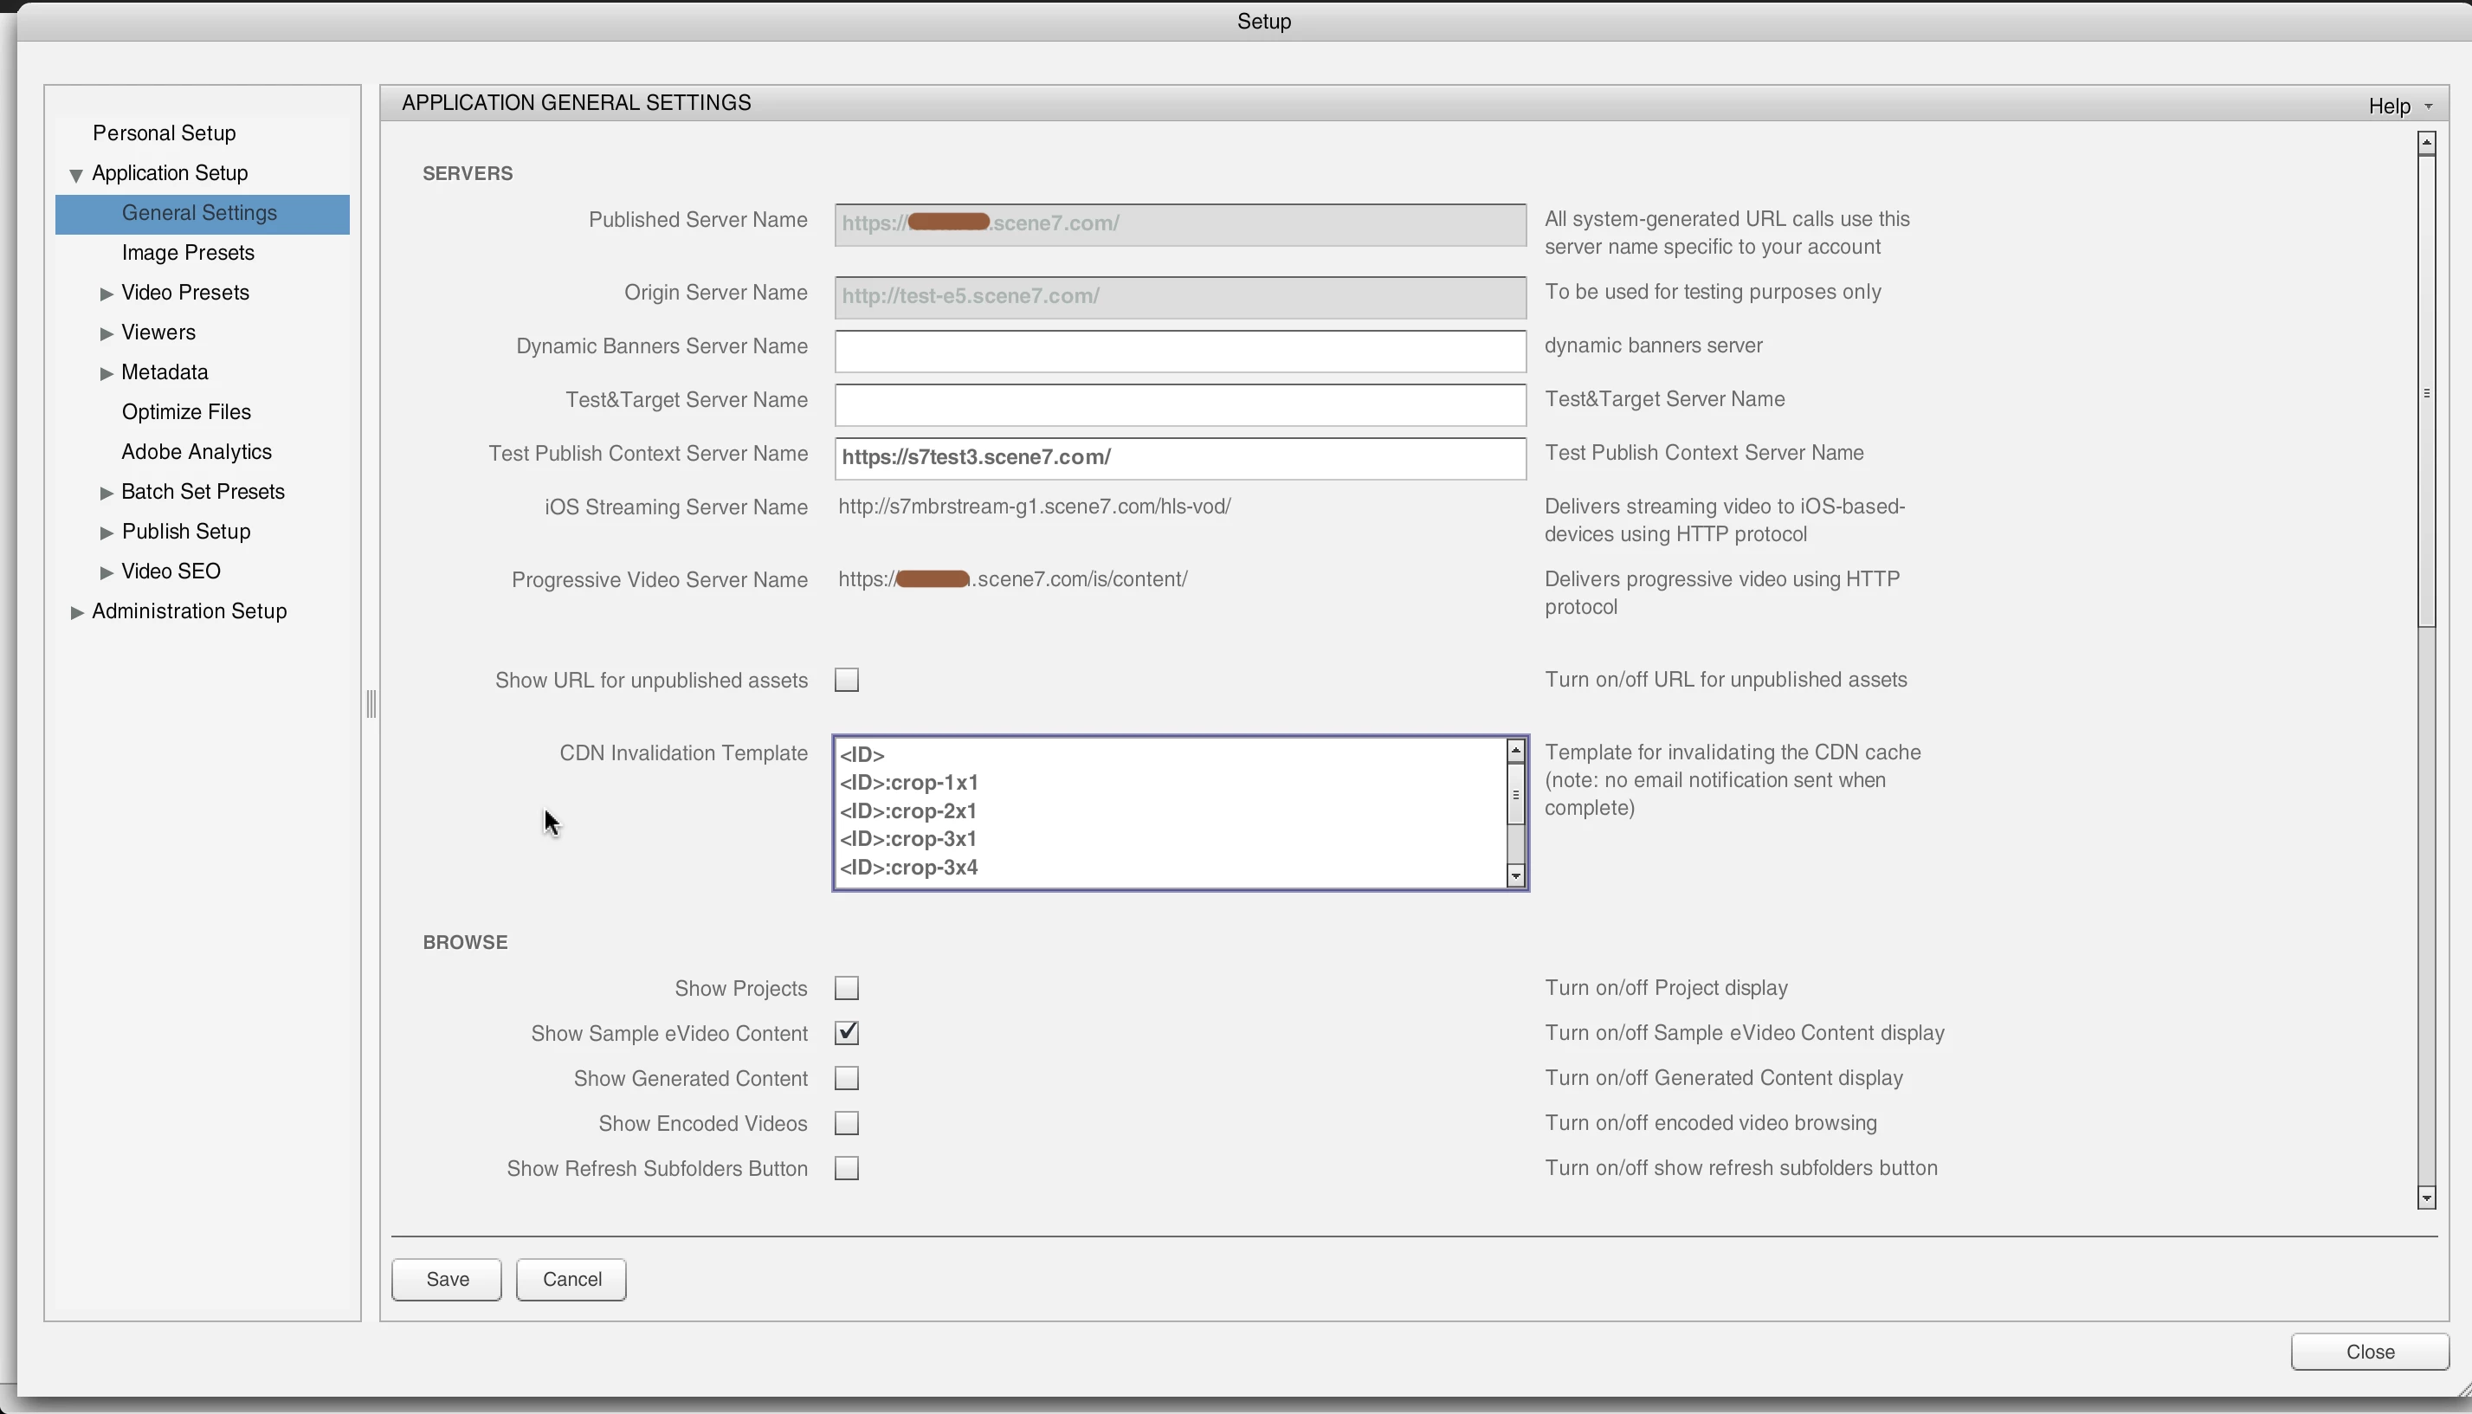This screenshot has height=1414, width=2472.
Task: Collapse the Application Setup section
Action: (75, 175)
